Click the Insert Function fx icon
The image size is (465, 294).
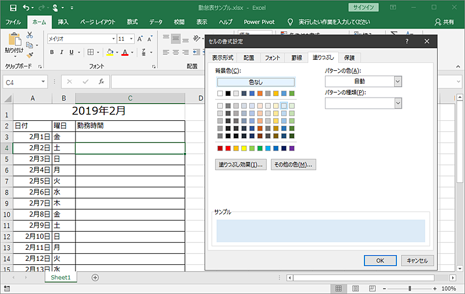coord(101,82)
